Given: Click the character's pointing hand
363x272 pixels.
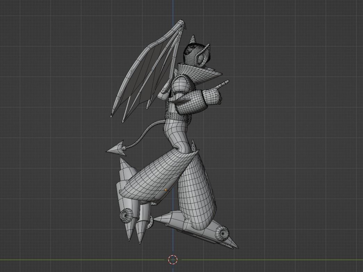Looking at the screenshot, I should (x=215, y=94).
